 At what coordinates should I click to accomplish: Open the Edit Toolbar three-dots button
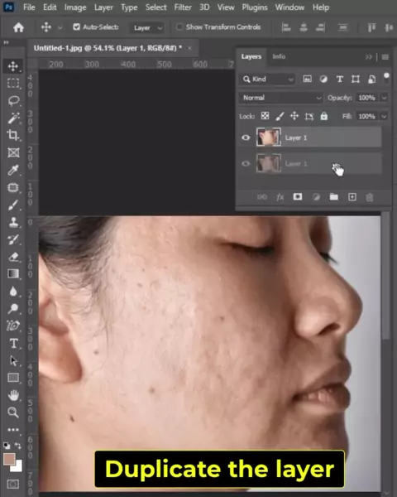[13, 430]
